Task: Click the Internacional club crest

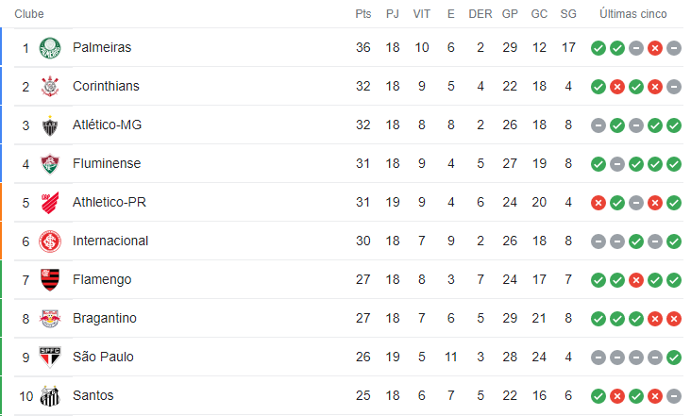Action: coord(50,241)
